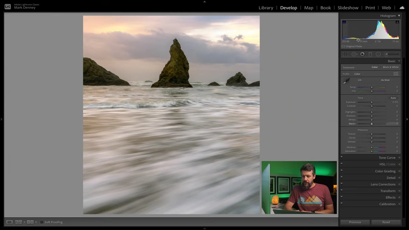This screenshot has width=409, height=230.
Task: Open cloud sync status icon
Action: [x=402, y=7]
